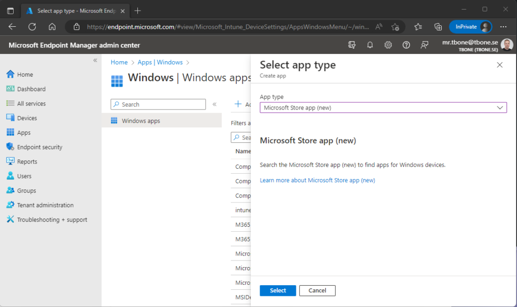The width and height of the screenshot is (517, 307).
Task: Open the feedback icon in header
Action: tap(424, 45)
